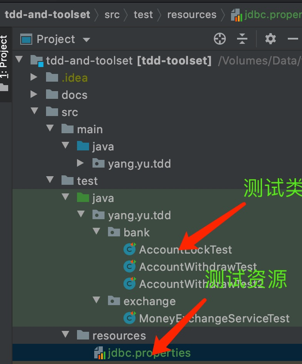This screenshot has width=302, height=364.
Task: Click the Select Opened File target icon
Action: click(x=219, y=39)
